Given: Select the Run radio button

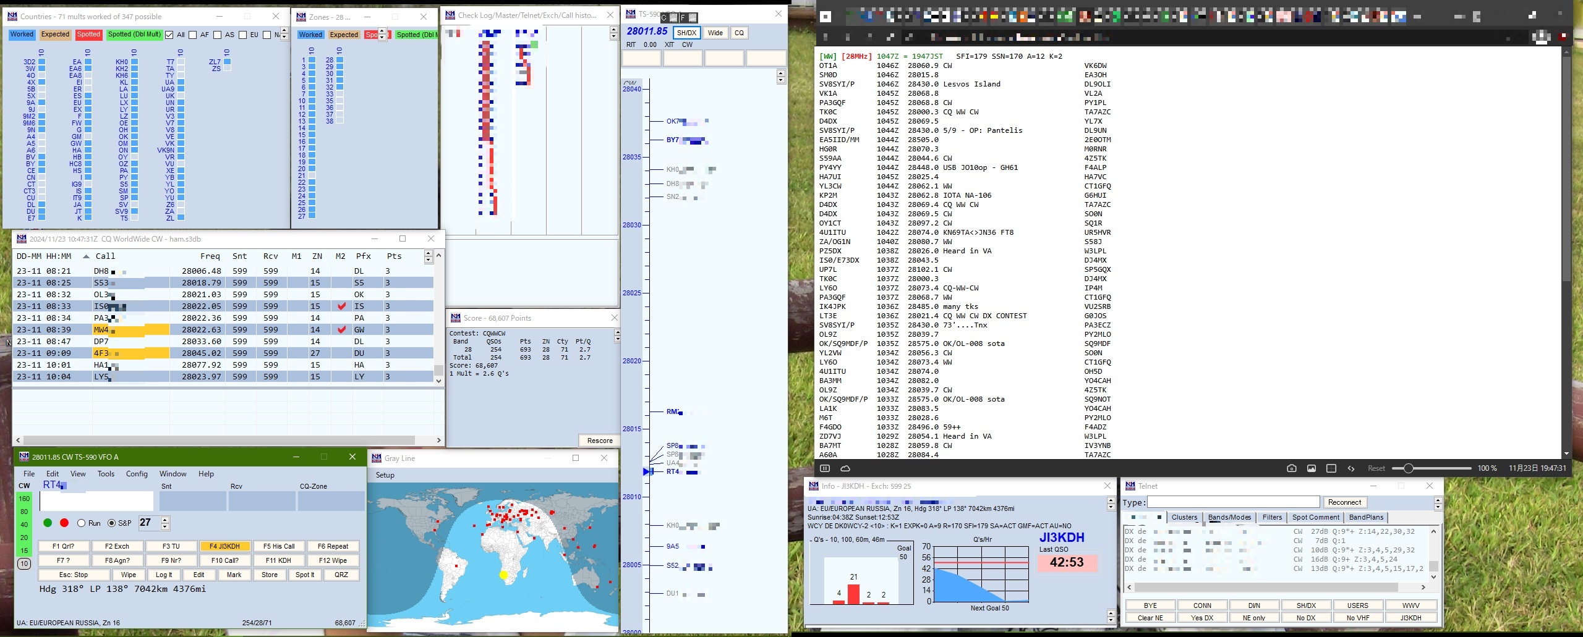Looking at the screenshot, I should coord(81,523).
